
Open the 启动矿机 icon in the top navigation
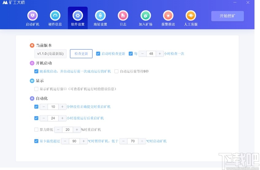pos(32,16)
